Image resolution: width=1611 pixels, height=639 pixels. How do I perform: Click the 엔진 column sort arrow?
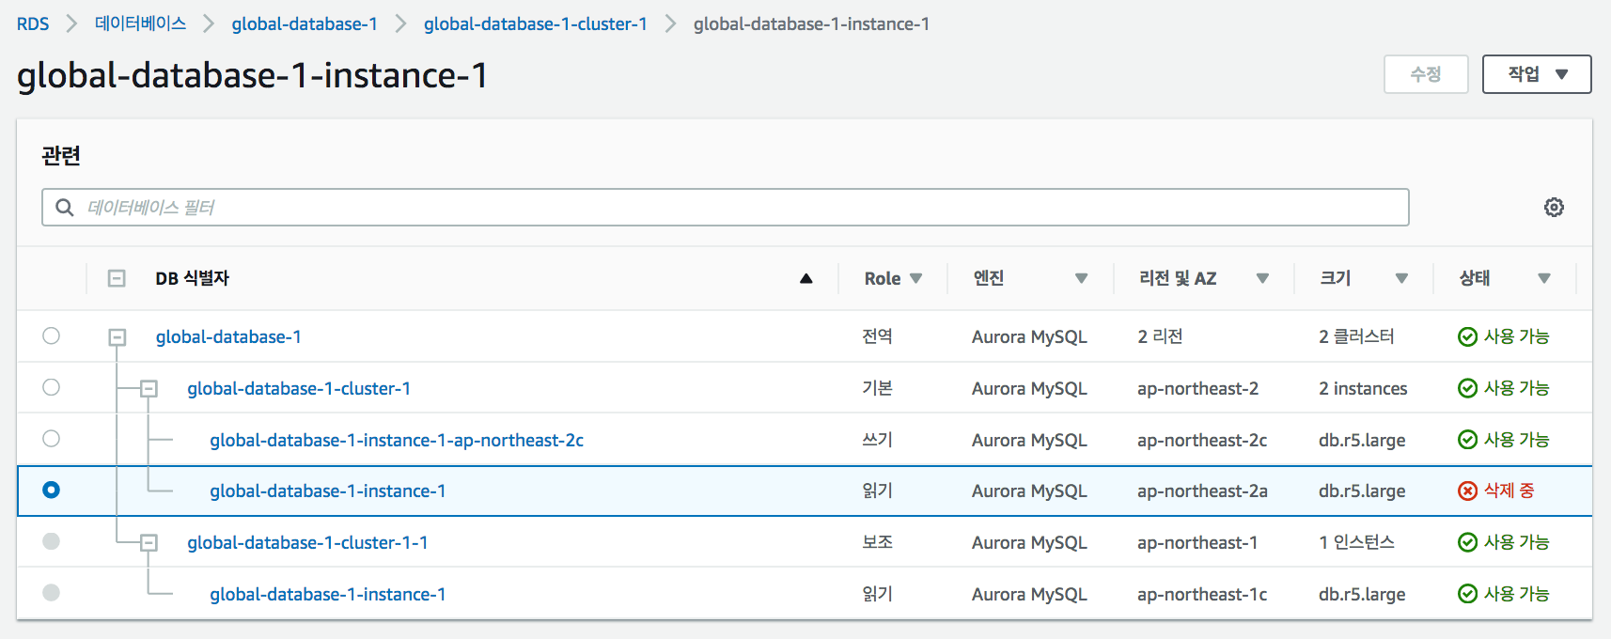[1081, 279]
